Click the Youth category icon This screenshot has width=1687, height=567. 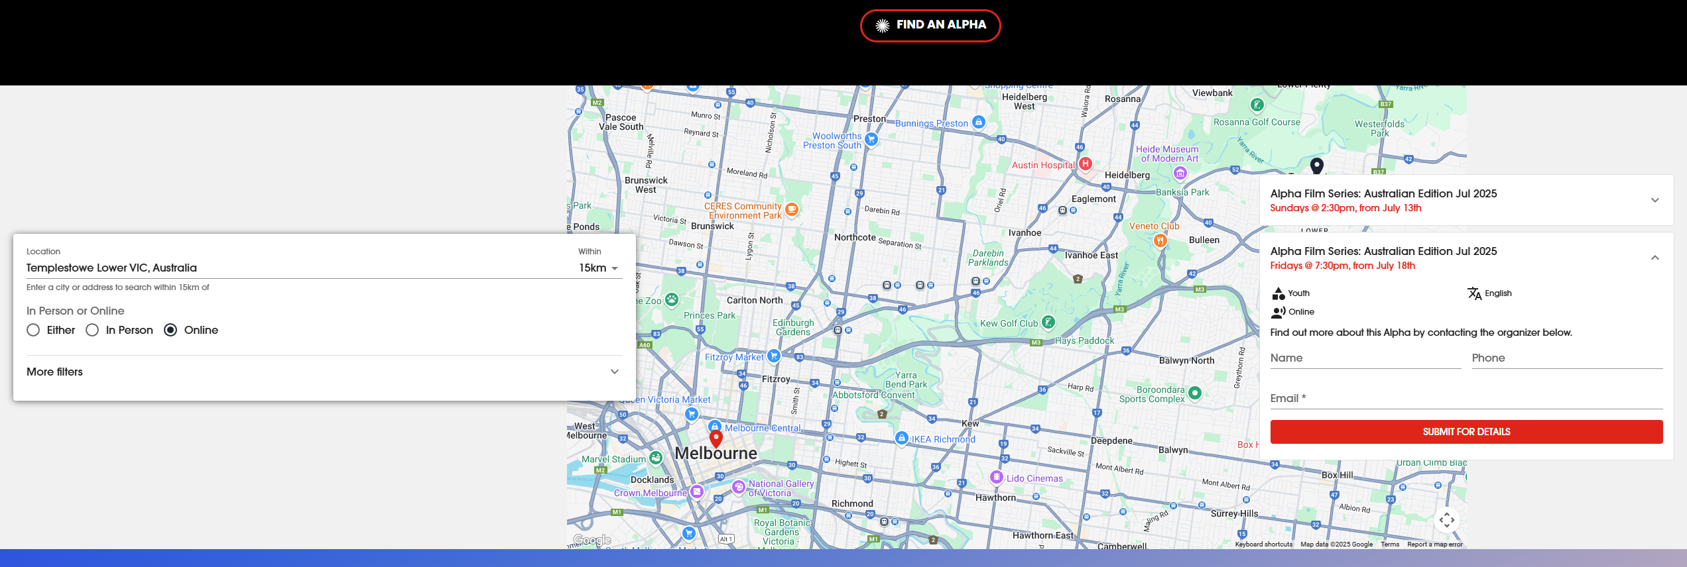click(1279, 293)
